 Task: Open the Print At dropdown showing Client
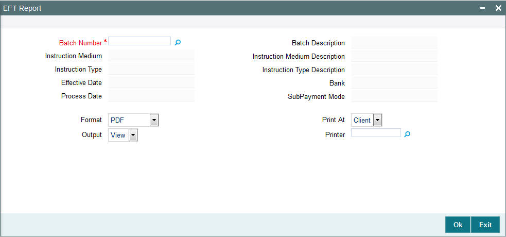[x=367, y=120]
